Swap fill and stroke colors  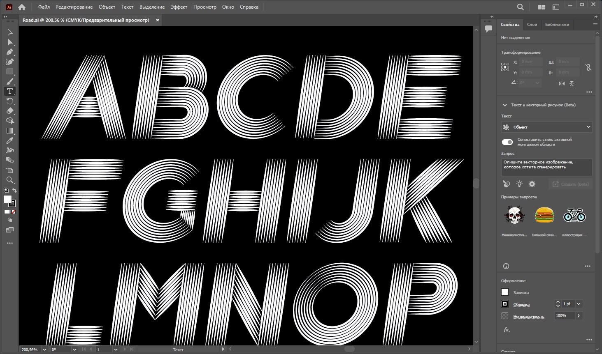coord(14,191)
